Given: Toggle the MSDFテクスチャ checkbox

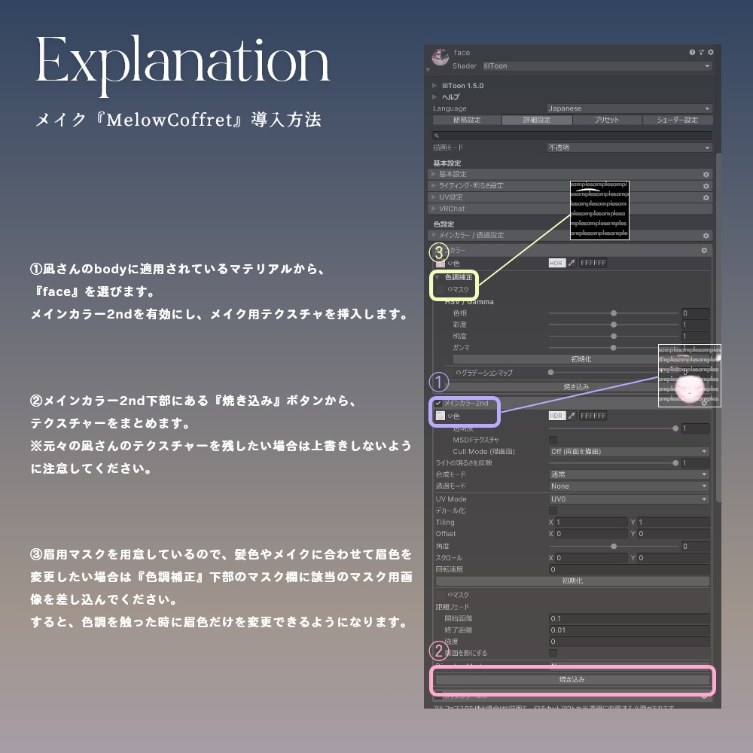Looking at the screenshot, I should [x=553, y=439].
